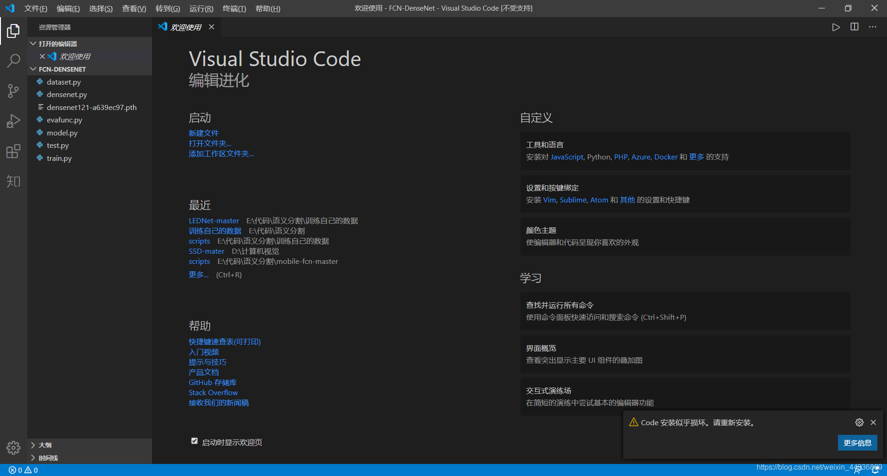The height and width of the screenshot is (476, 887).
Task: Open the Search view in activity bar
Action: point(13,61)
